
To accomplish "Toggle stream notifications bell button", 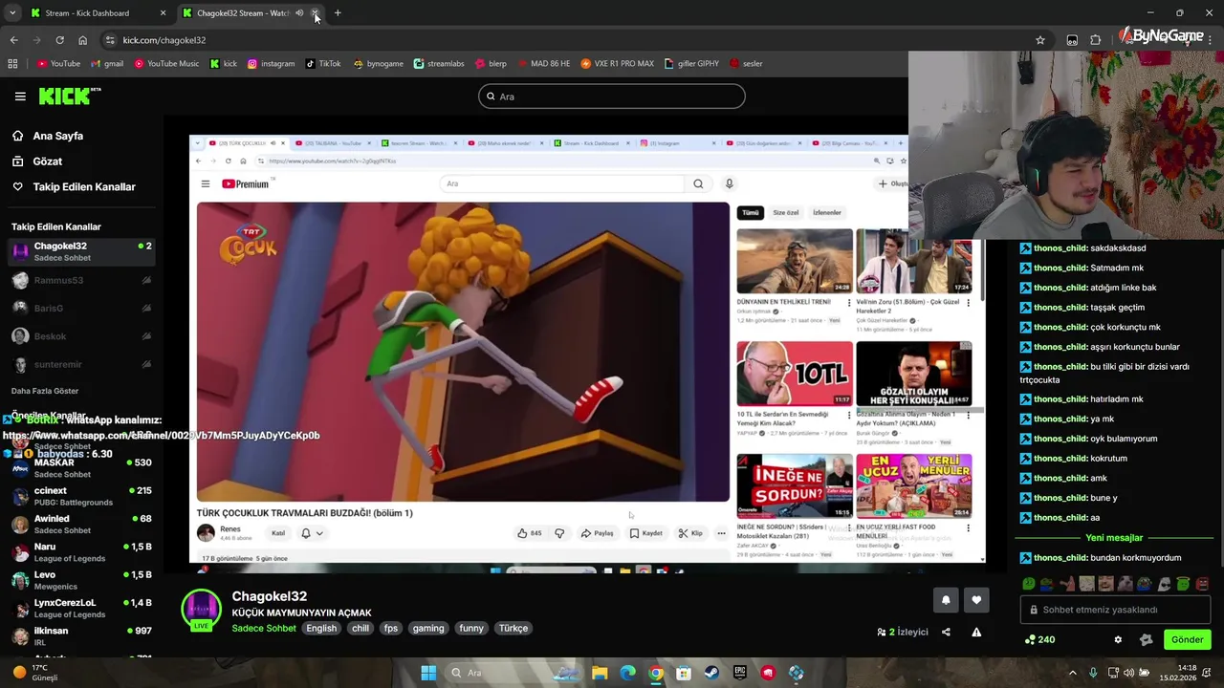I will 946,600.
